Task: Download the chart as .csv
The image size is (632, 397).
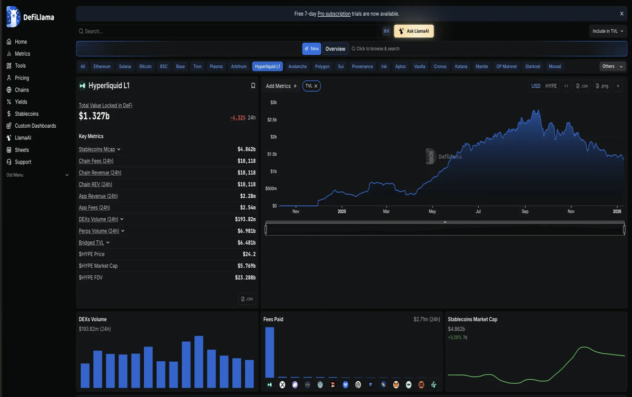Action: coord(581,86)
